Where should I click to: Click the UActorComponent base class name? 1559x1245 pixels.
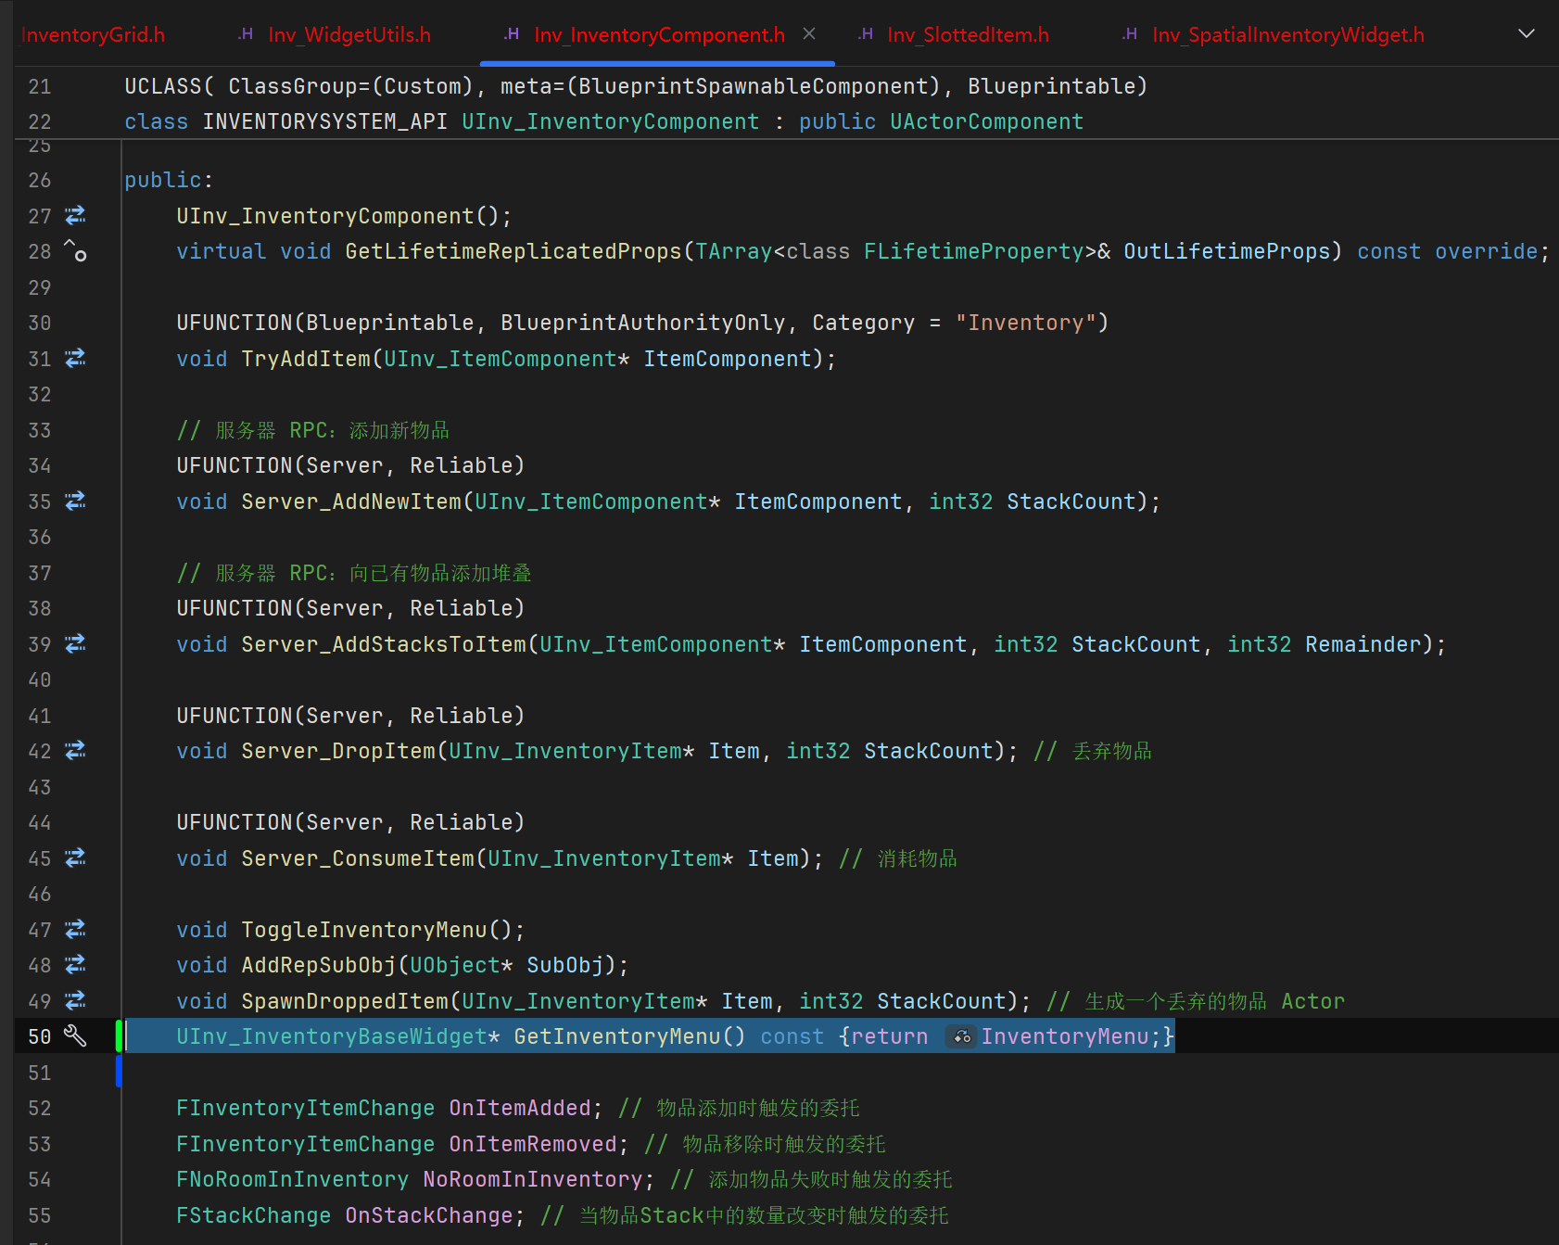pos(986,121)
